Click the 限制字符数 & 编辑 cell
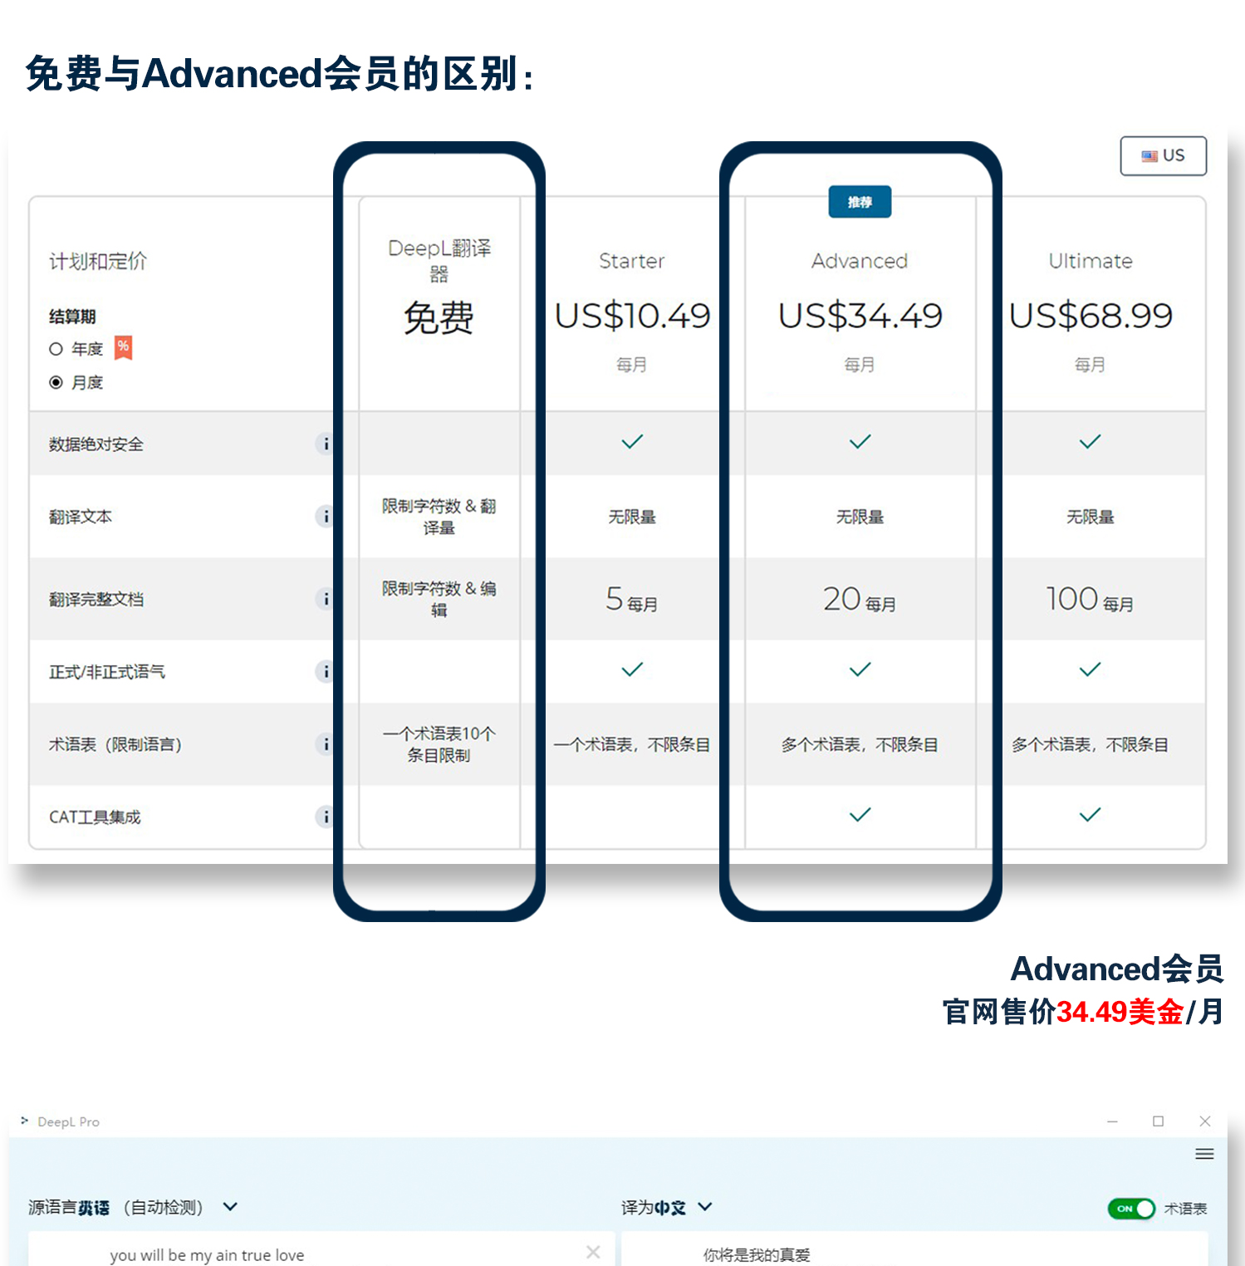Viewport: 1245px width, 1266px height. pyautogui.click(x=439, y=599)
